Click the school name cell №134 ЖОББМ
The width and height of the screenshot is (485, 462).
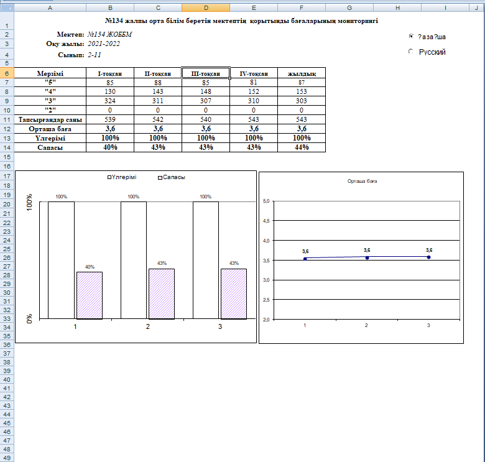pyautogui.click(x=109, y=34)
